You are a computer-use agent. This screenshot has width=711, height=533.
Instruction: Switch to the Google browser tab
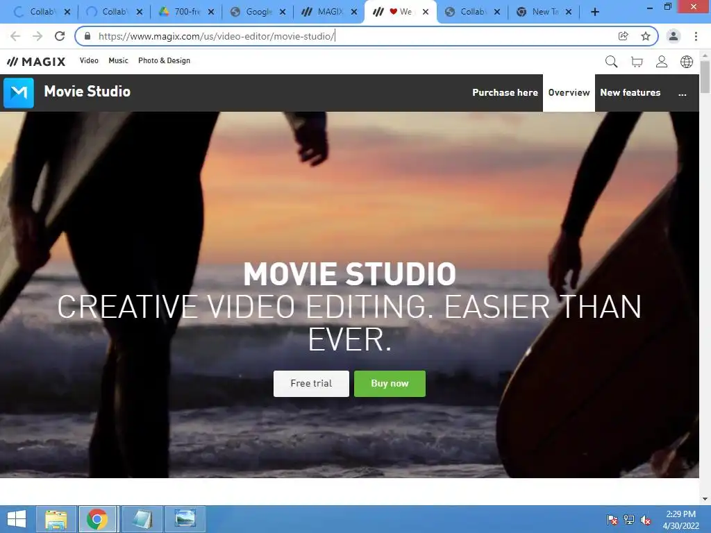click(x=256, y=12)
